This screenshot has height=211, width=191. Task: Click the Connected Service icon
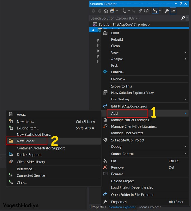11,175
